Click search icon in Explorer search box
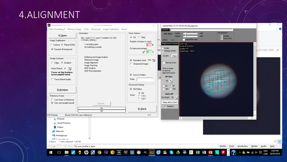287x162 pixels. click(278, 50)
